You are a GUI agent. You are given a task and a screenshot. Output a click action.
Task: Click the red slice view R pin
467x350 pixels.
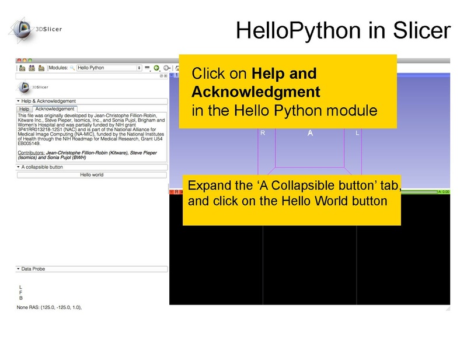(176, 192)
